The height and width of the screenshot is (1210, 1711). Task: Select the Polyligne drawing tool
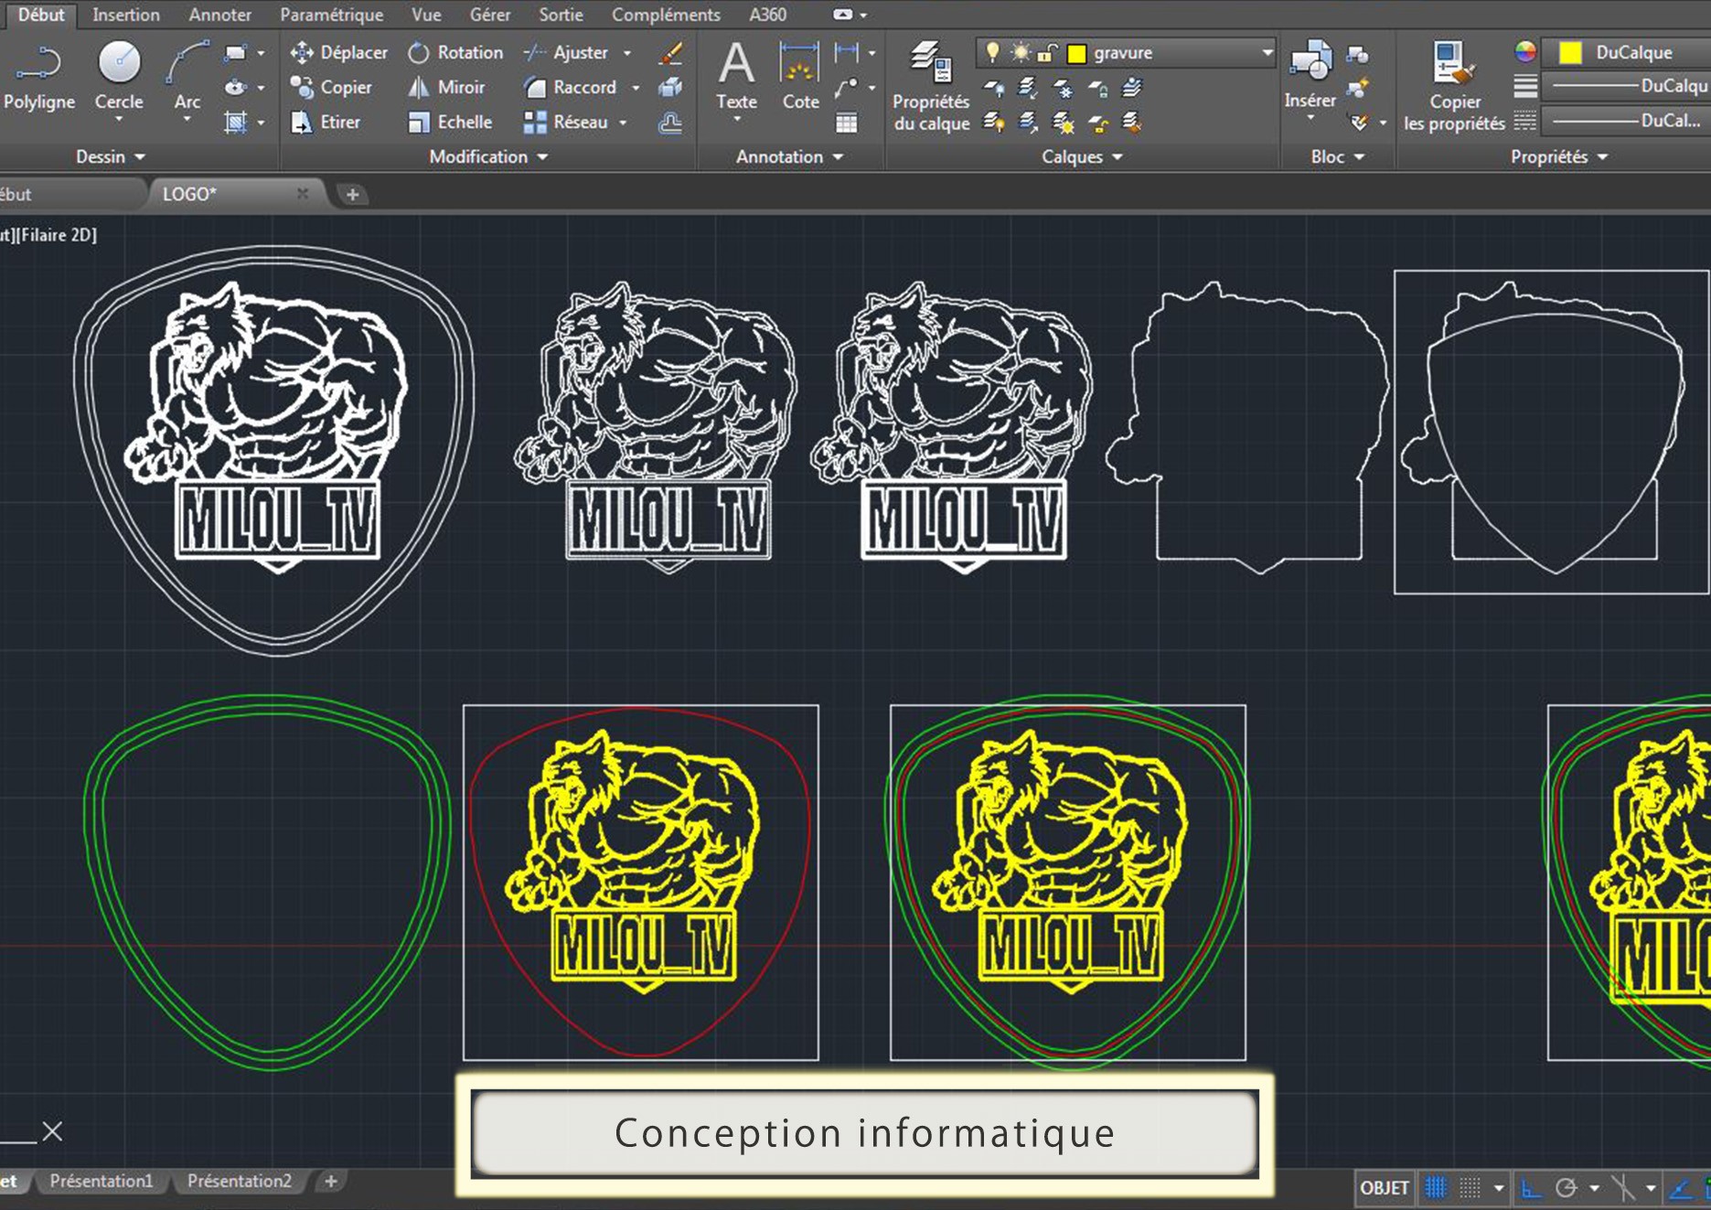click(38, 77)
